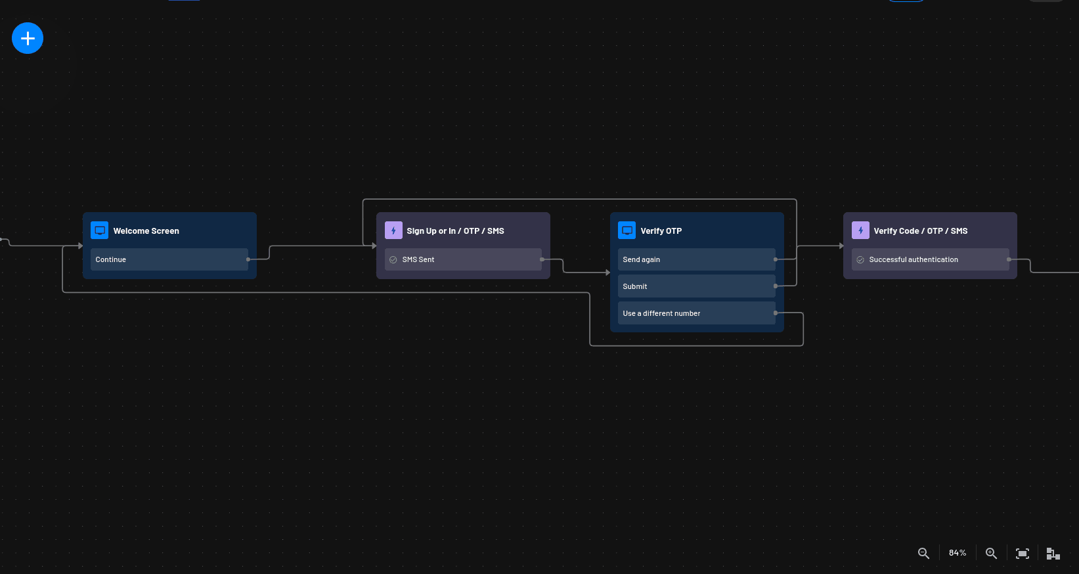Click the Successful authentication checkmark icon

(x=860, y=259)
